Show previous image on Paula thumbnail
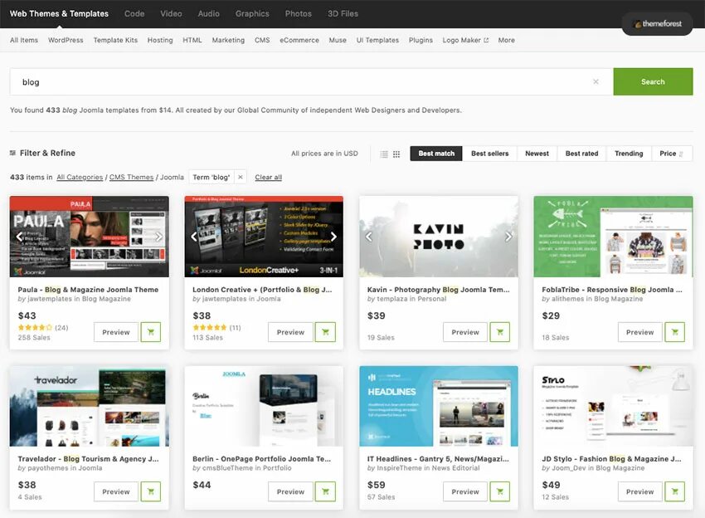 pyautogui.click(x=19, y=237)
